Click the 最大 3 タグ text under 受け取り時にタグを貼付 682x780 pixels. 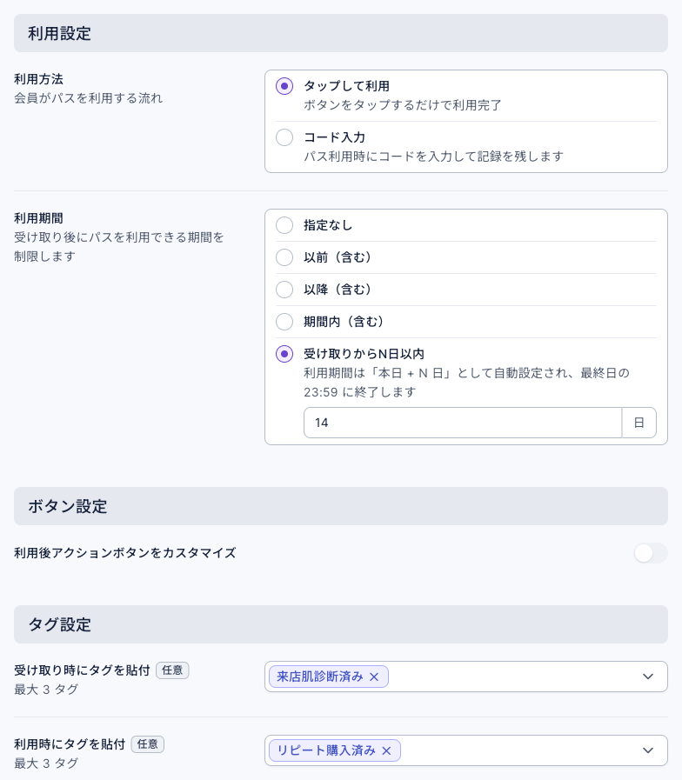click(46, 690)
